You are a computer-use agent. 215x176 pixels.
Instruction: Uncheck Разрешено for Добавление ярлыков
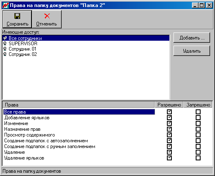tap(169, 118)
